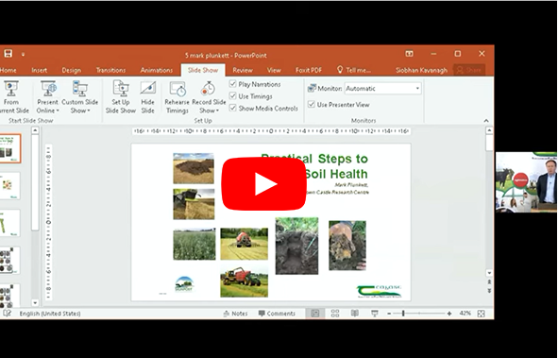The height and width of the screenshot is (358, 558).
Task: Toggle the Use Timings checkbox
Action: pyautogui.click(x=233, y=96)
